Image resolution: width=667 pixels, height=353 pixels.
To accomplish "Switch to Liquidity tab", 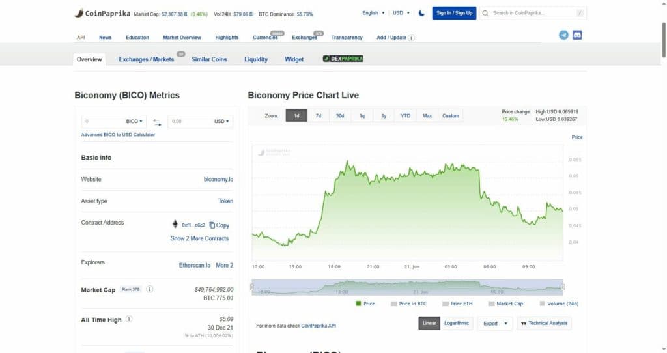I will 256,59.
